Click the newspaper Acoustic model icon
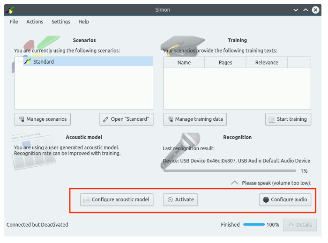Viewport: 328px width, 243px height. click(29, 151)
